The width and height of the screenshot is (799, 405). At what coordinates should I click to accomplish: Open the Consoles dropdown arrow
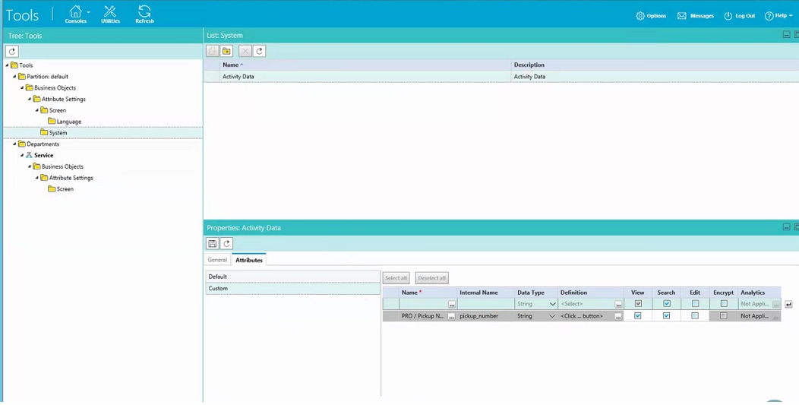pos(88,11)
